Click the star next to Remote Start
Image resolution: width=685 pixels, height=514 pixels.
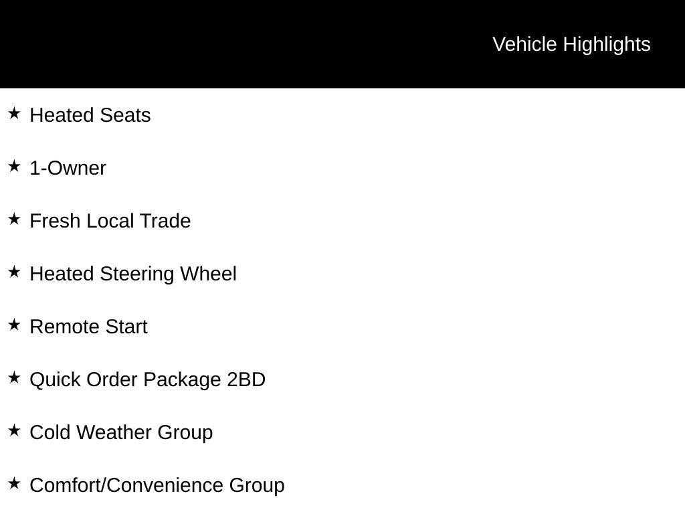point(14,325)
